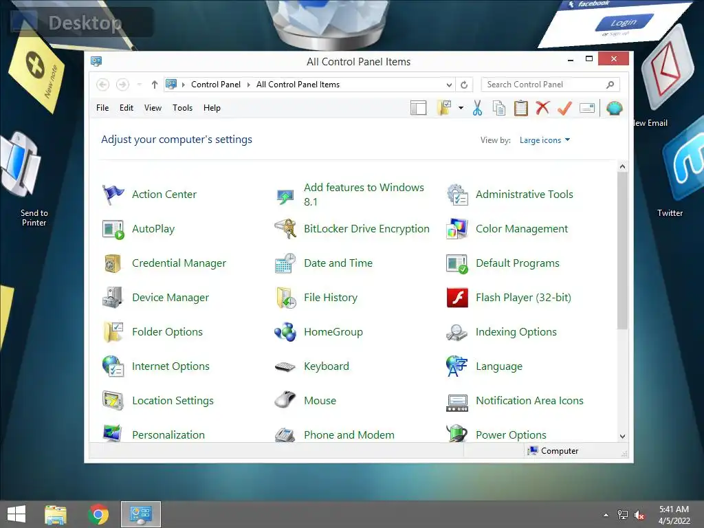
Task: Click the Paste clipboard toolbar icon
Action: click(x=521, y=108)
